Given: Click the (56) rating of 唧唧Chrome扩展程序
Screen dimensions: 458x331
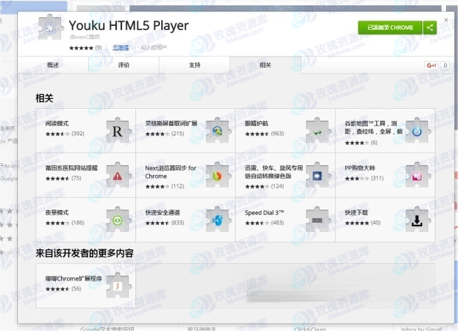Looking at the screenshot, I should point(76,289).
